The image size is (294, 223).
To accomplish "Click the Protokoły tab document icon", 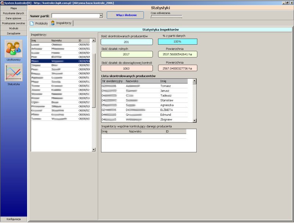I will 32,23.
